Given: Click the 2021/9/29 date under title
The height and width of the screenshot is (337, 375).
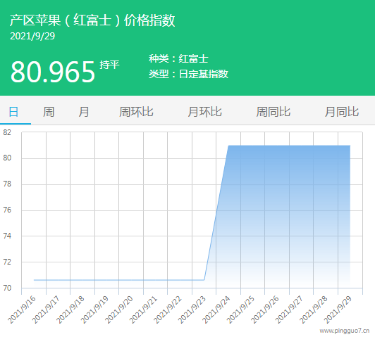Looking at the screenshot, I should click(x=32, y=36).
